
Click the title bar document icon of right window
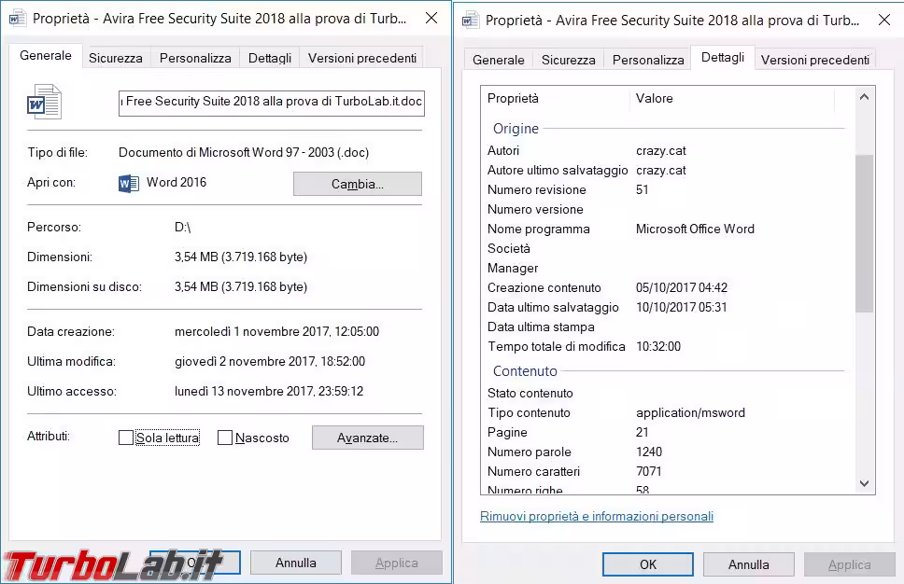[471, 21]
